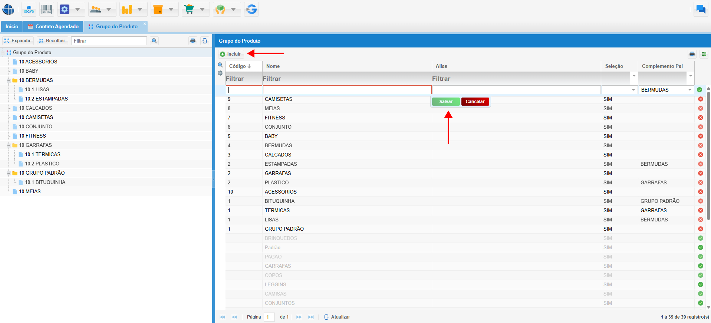This screenshot has height=323, width=711.
Task: Click the bar chart reports icon
Action: 127,9
